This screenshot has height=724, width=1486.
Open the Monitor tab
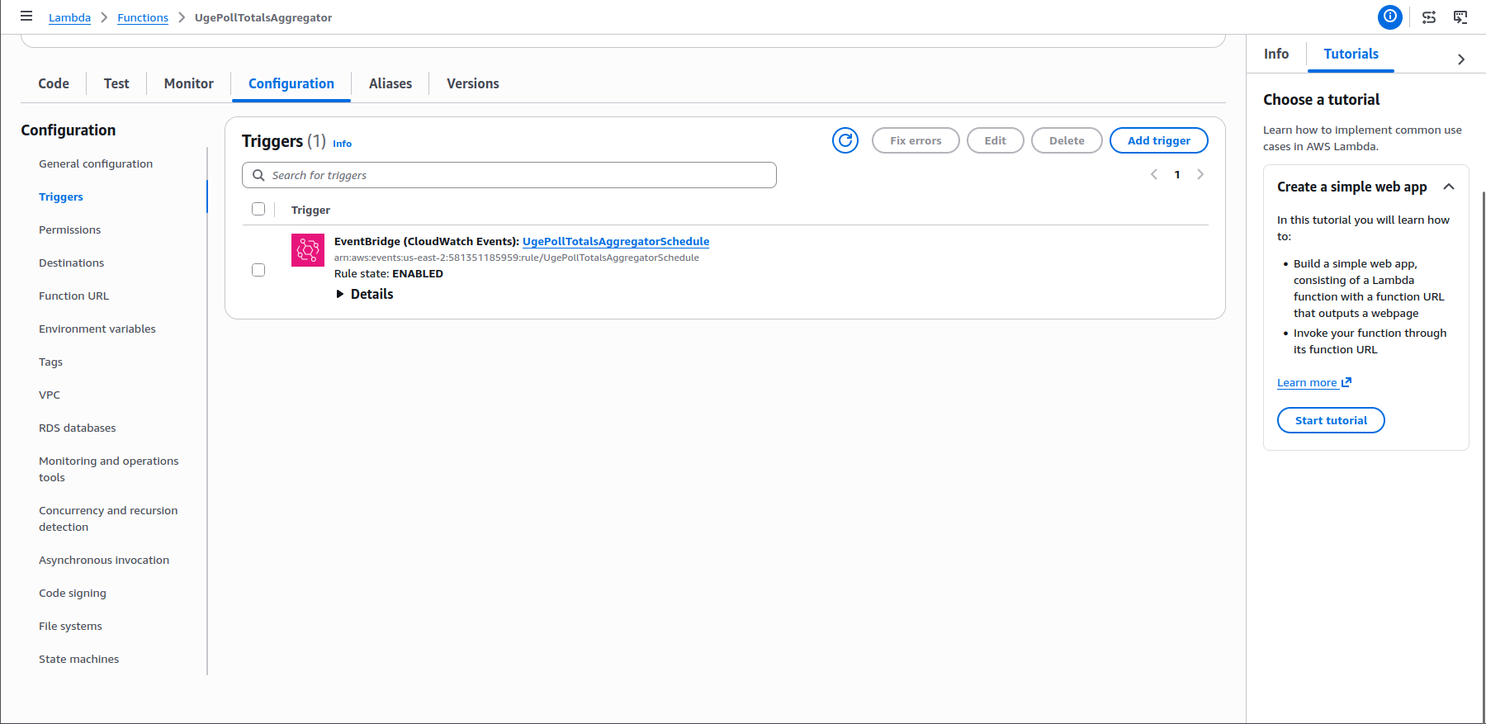pyautogui.click(x=189, y=83)
